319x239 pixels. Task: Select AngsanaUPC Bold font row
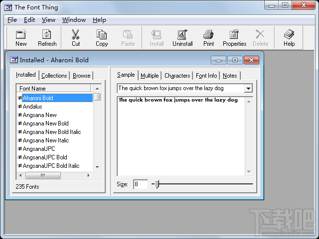[45, 157]
